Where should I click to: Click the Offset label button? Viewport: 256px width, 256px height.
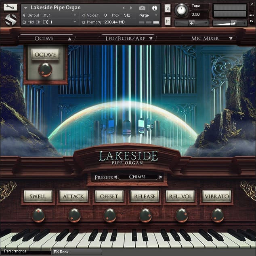[109, 196]
